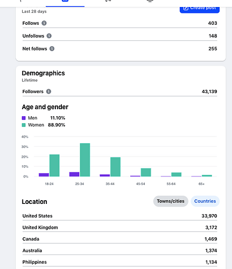Click the United States location row
This screenshot has width=232, height=269.
[119, 216]
